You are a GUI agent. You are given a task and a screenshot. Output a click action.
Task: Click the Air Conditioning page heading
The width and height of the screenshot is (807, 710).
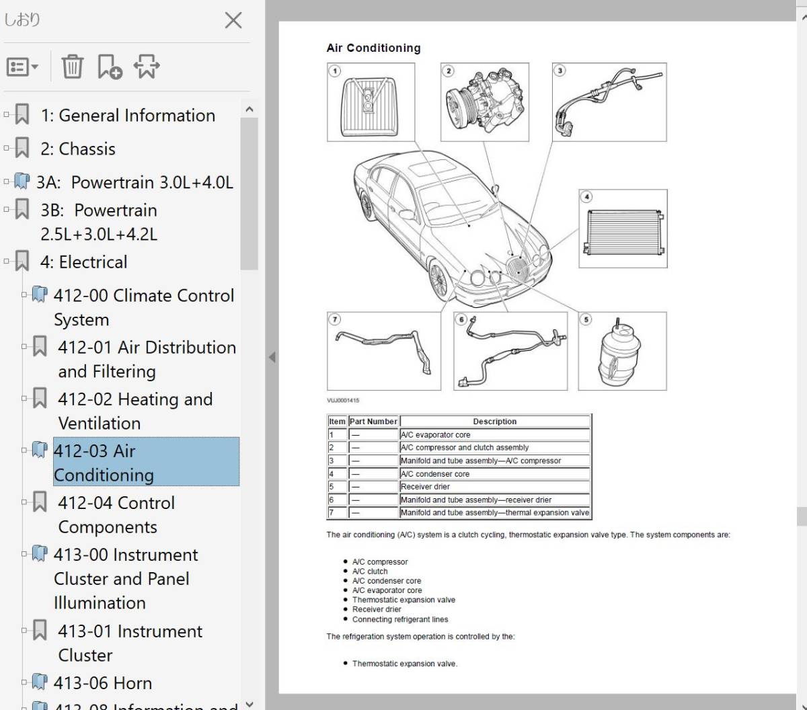pyautogui.click(x=373, y=48)
